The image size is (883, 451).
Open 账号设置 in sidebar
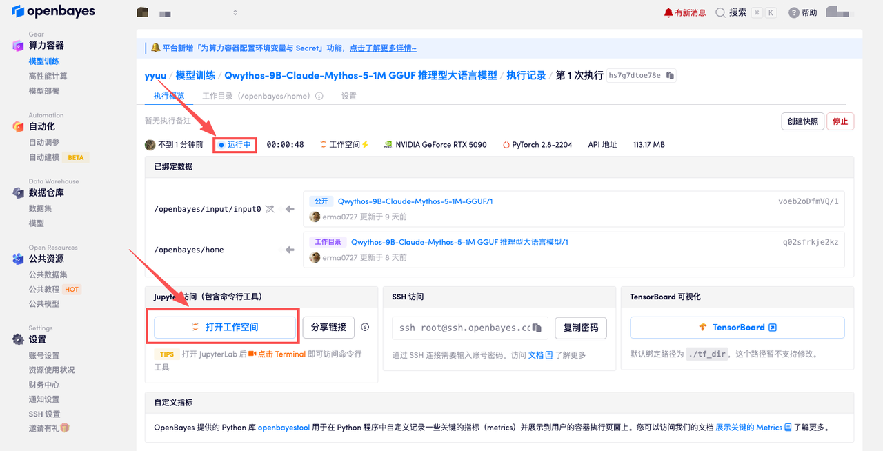[44, 355]
